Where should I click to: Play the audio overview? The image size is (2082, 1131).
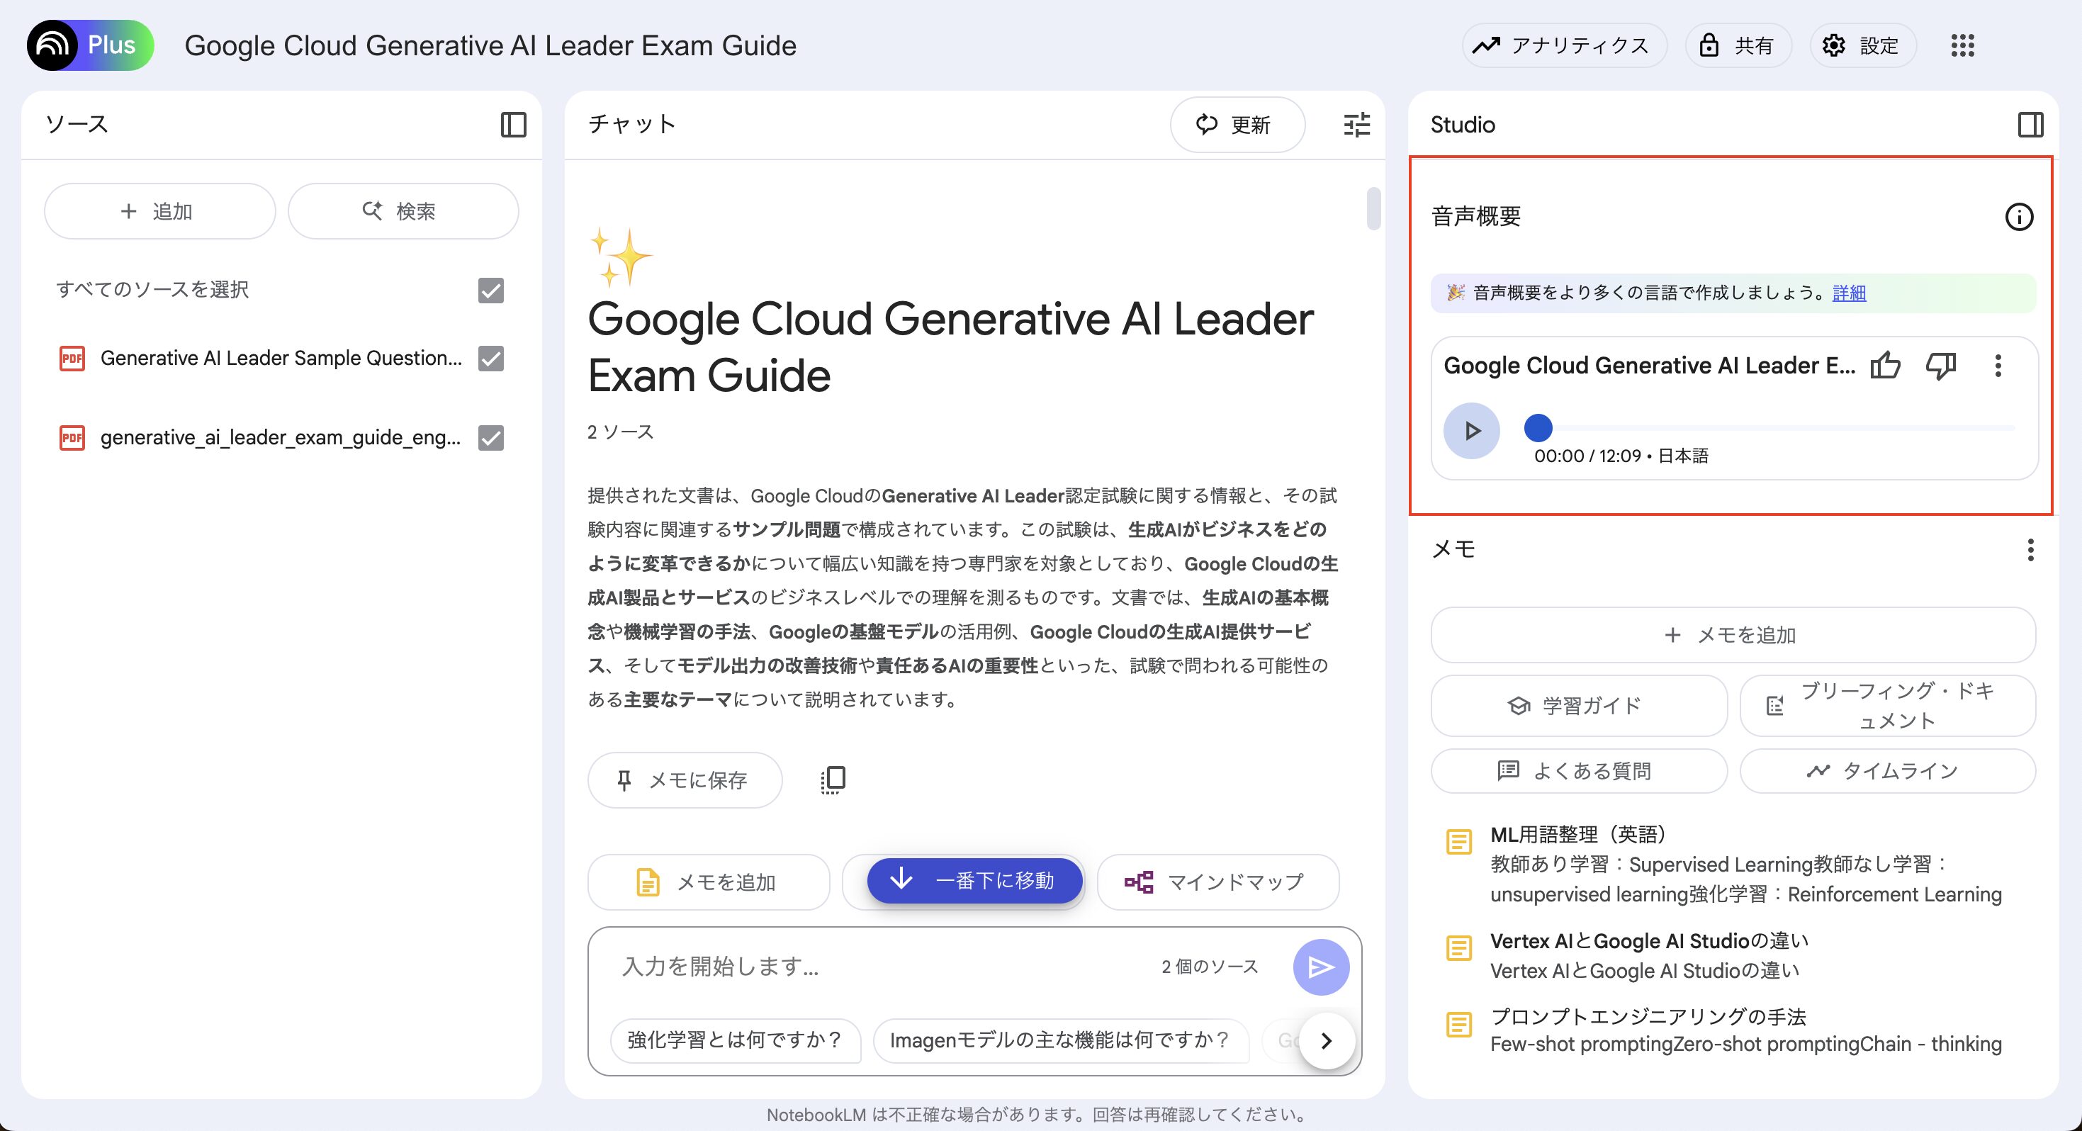point(1472,430)
